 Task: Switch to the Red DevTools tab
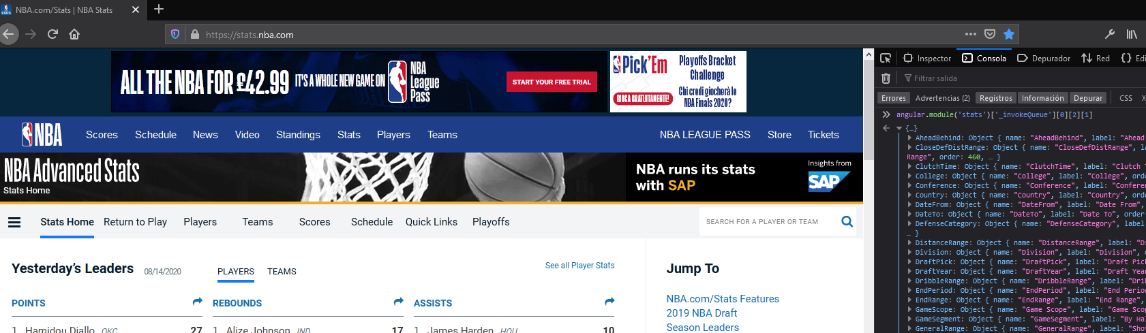click(x=1096, y=59)
